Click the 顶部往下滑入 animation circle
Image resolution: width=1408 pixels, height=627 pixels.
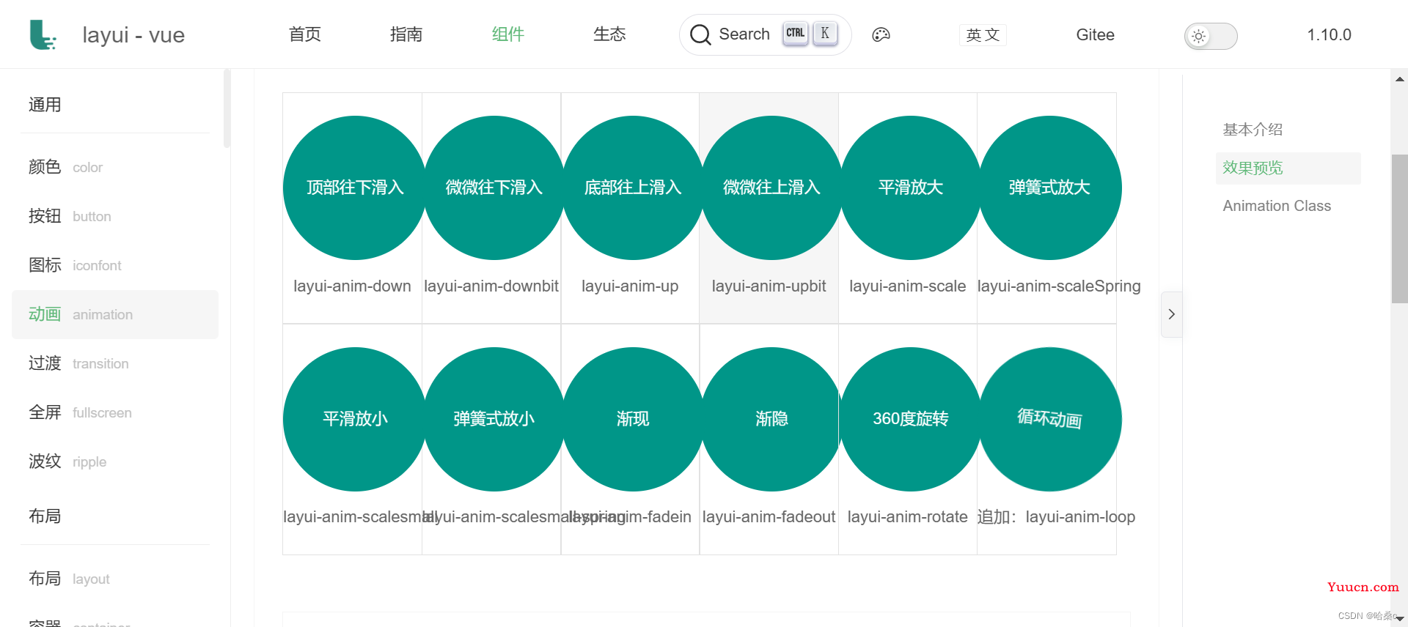(355, 188)
